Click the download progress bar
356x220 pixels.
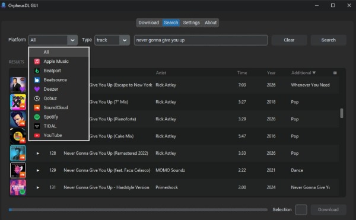pos(138,210)
